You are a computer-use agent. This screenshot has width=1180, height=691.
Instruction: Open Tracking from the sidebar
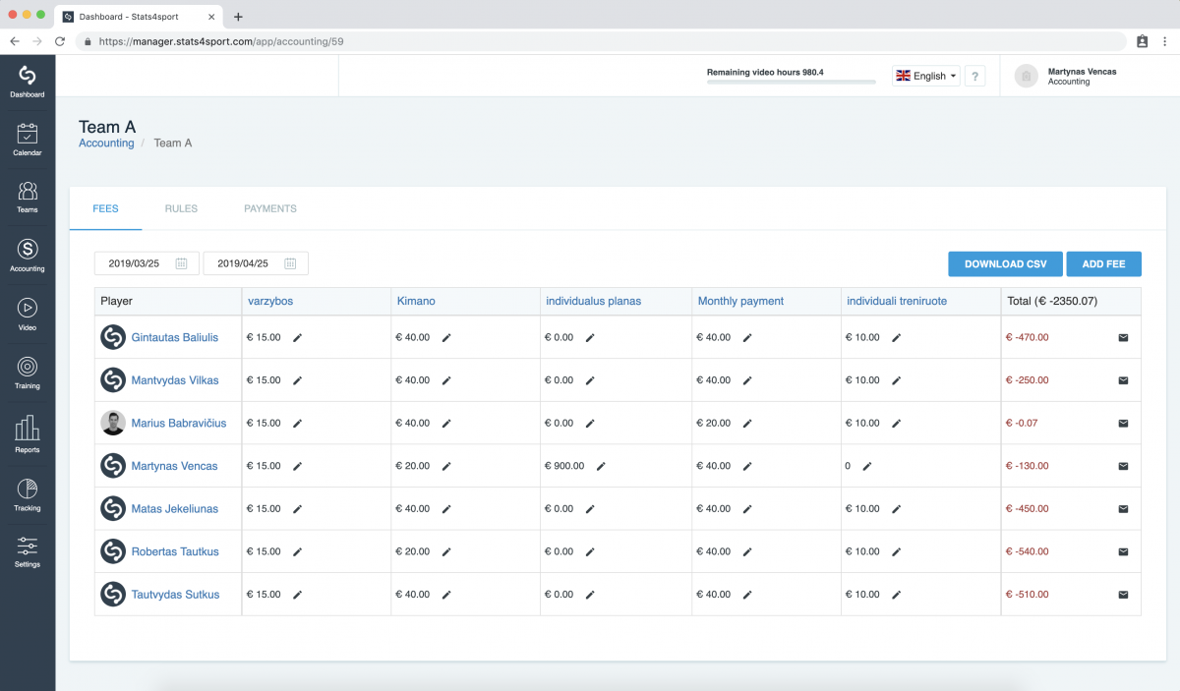coord(28,494)
